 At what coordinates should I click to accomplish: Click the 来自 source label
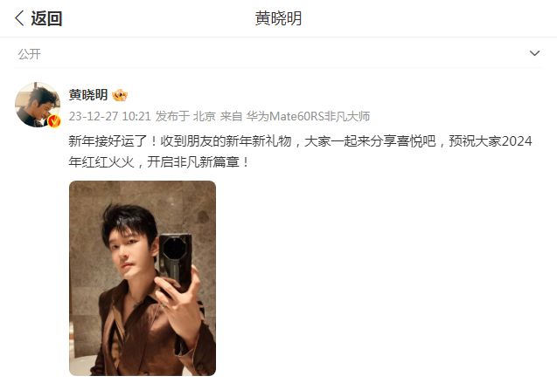point(231,116)
